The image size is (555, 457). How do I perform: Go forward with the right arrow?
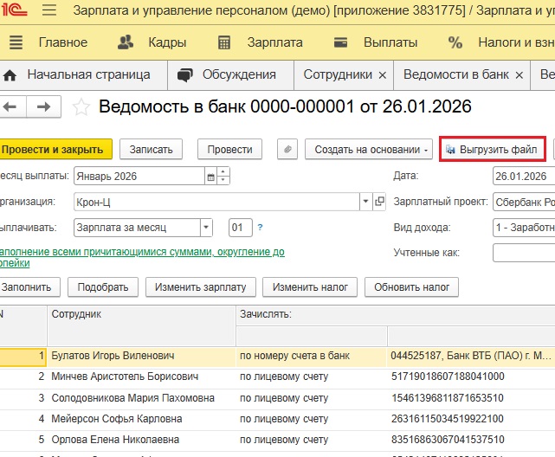pos(44,106)
